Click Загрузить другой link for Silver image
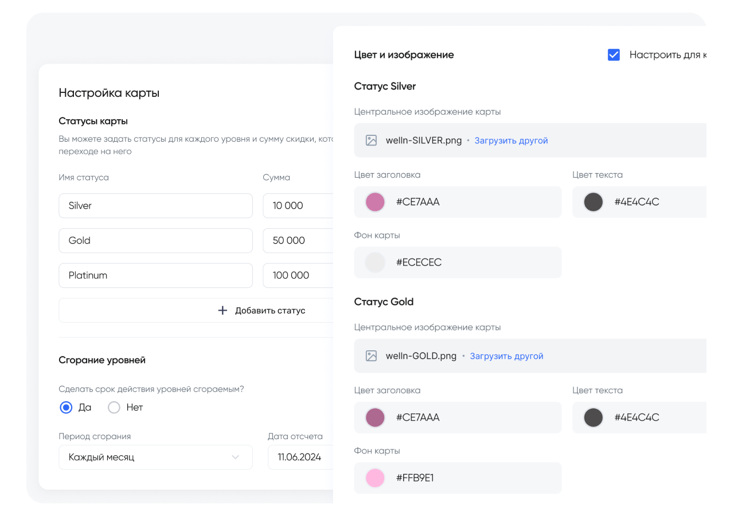The width and height of the screenshot is (734, 516). tap(511, 140)
